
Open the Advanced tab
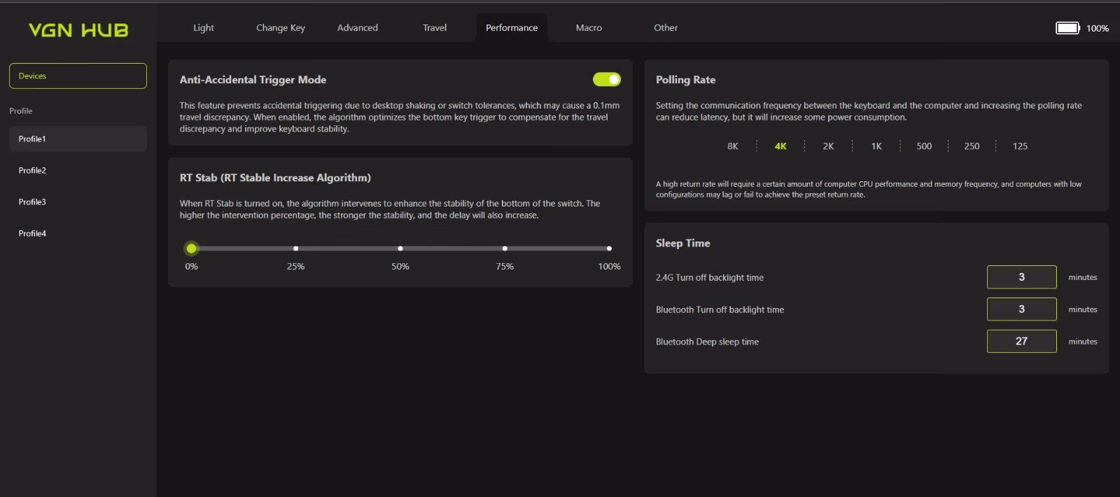pyautogui.click(x=358, y=28)
